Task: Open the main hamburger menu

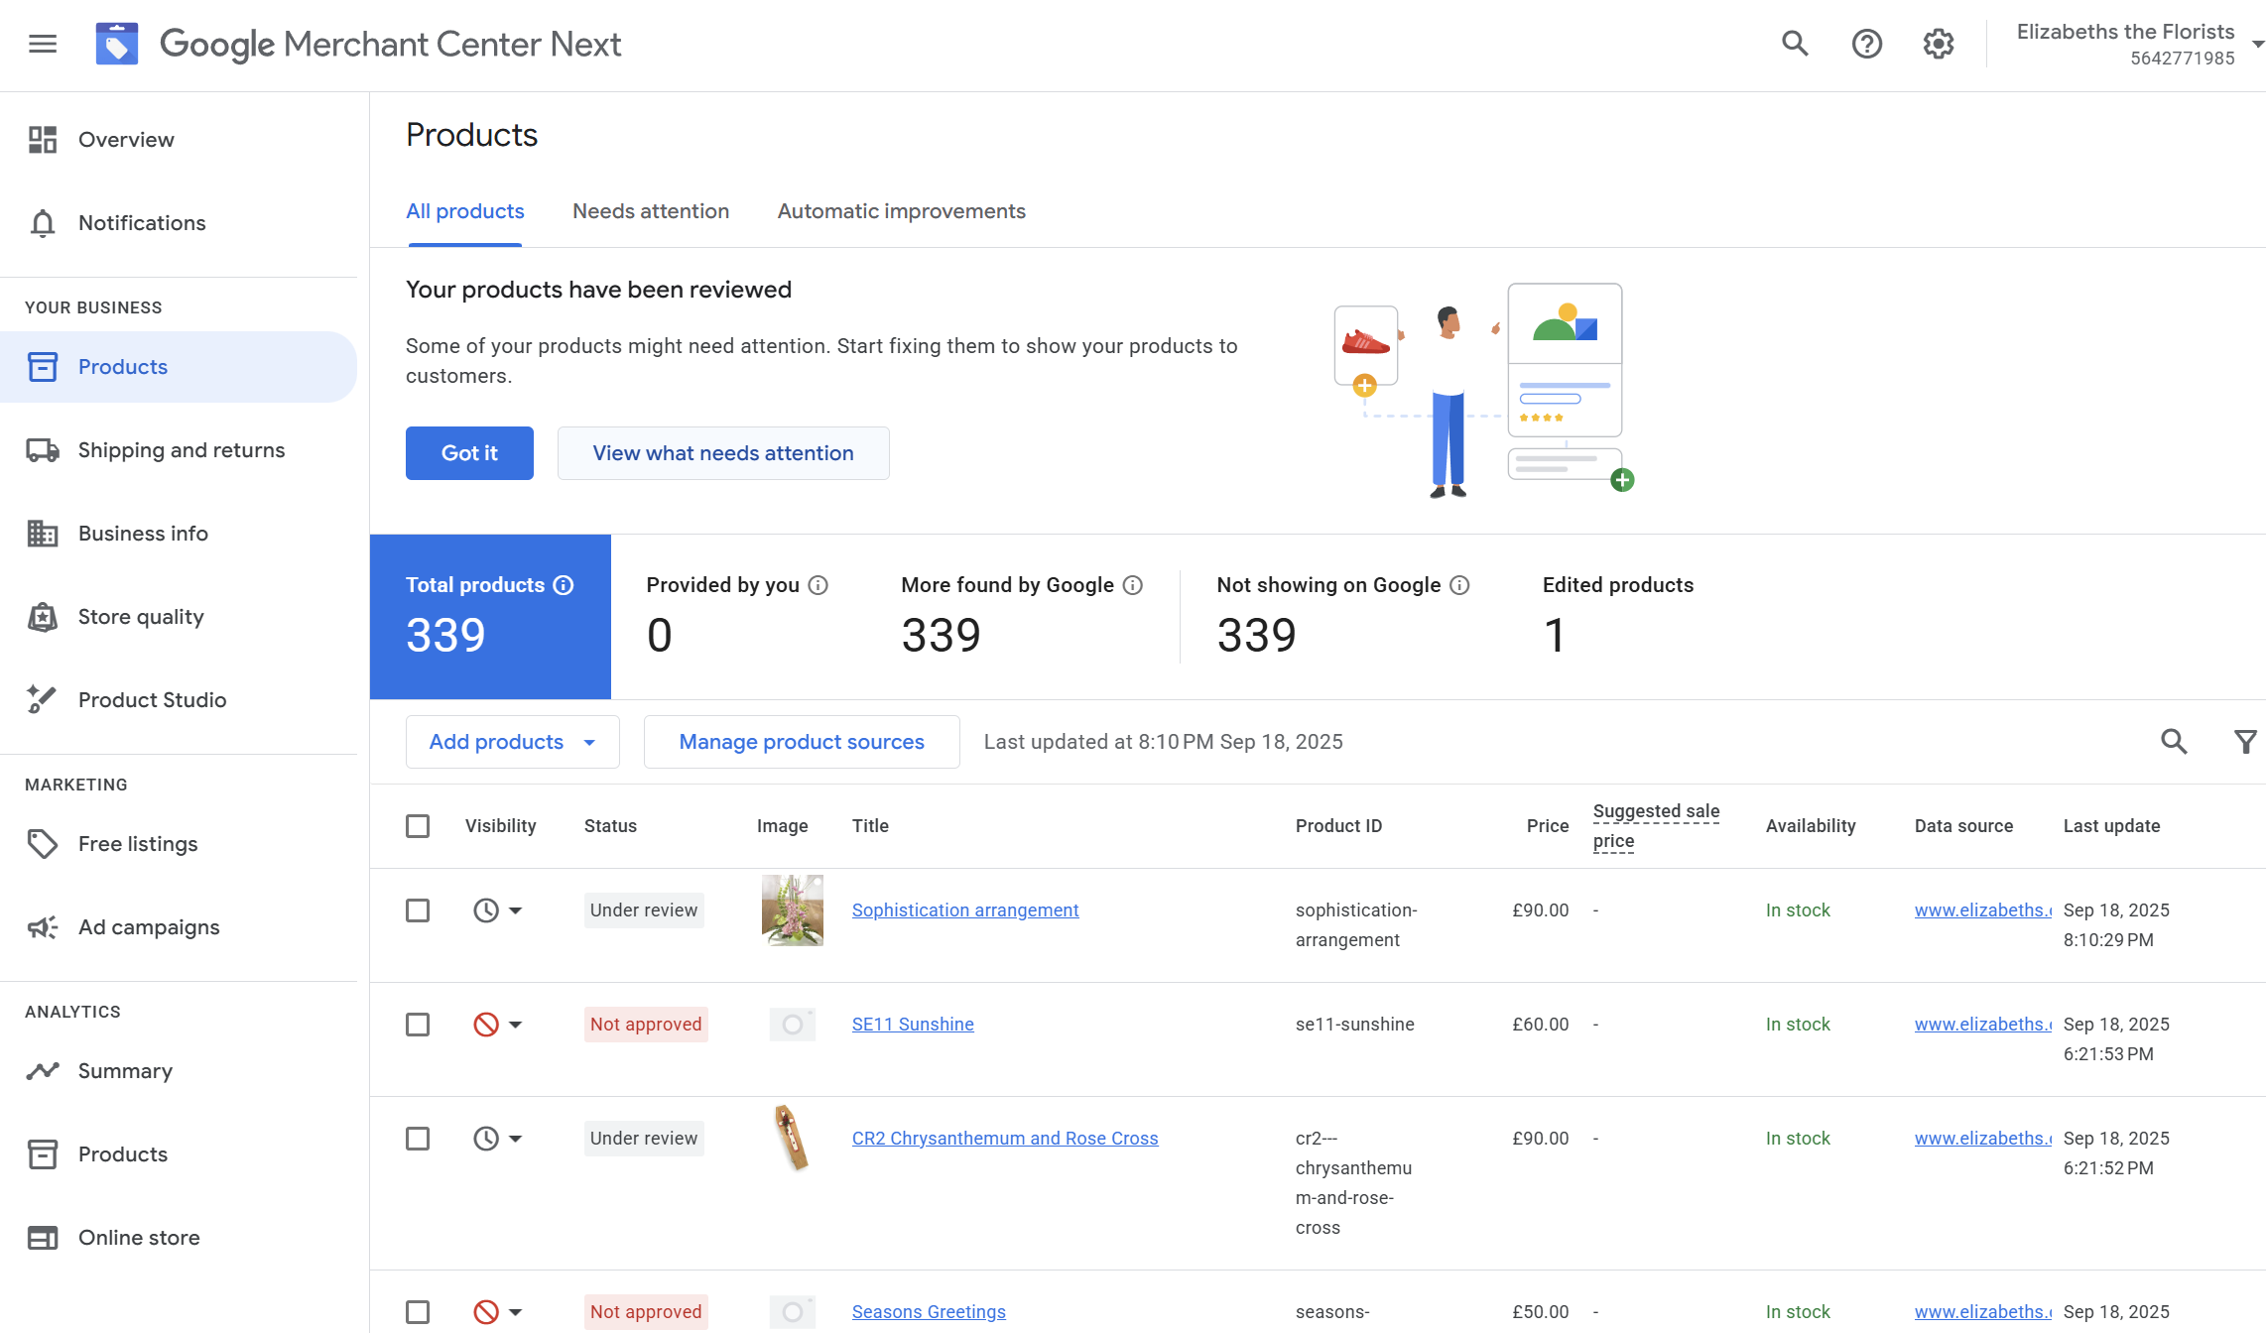Action: (43, 44)
